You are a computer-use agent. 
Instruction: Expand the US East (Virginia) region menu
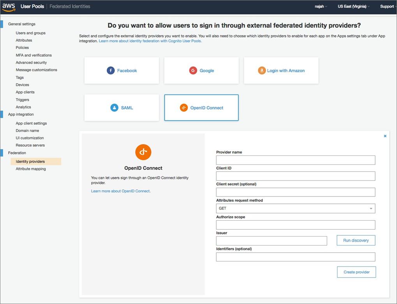tap(353, 6)
